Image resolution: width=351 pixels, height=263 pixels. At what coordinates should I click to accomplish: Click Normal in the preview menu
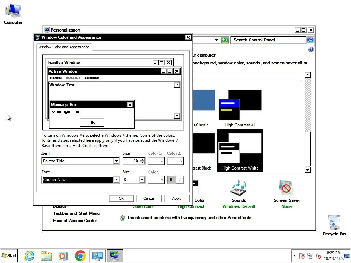click(x=56, y=78)
